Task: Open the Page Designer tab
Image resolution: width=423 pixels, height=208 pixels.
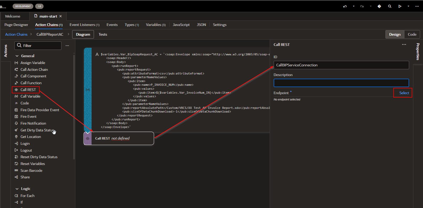Action: point(16,25)
